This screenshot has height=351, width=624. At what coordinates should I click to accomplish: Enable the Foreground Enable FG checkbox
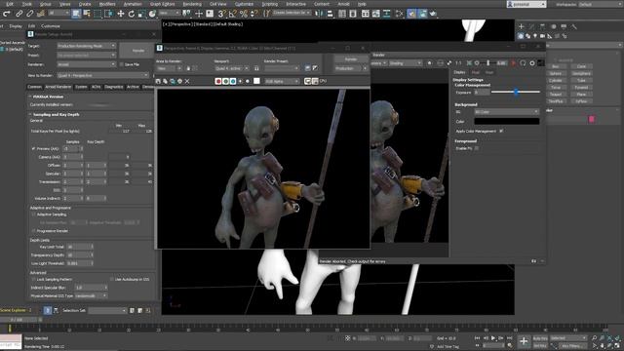[x=477, y=148]
